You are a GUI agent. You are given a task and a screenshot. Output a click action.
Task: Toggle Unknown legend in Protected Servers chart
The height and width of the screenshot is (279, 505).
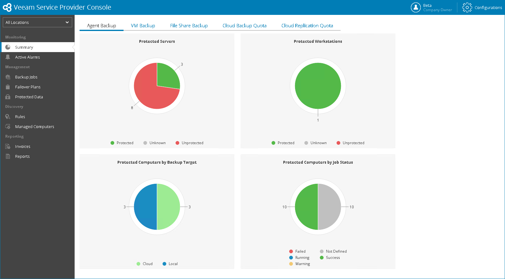tap(155, 143)
